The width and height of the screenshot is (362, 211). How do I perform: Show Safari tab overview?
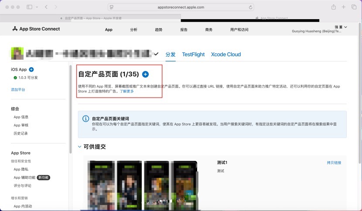point(354,7)
